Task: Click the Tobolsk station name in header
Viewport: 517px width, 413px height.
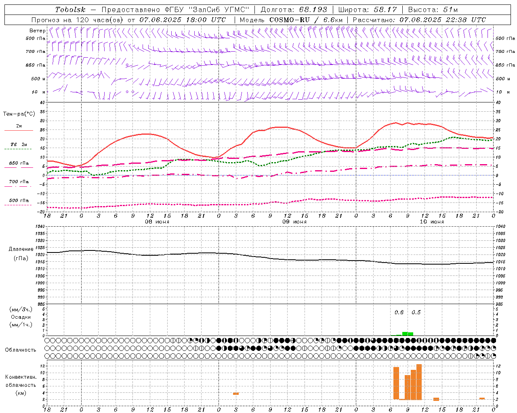Action: click(70, 10)
